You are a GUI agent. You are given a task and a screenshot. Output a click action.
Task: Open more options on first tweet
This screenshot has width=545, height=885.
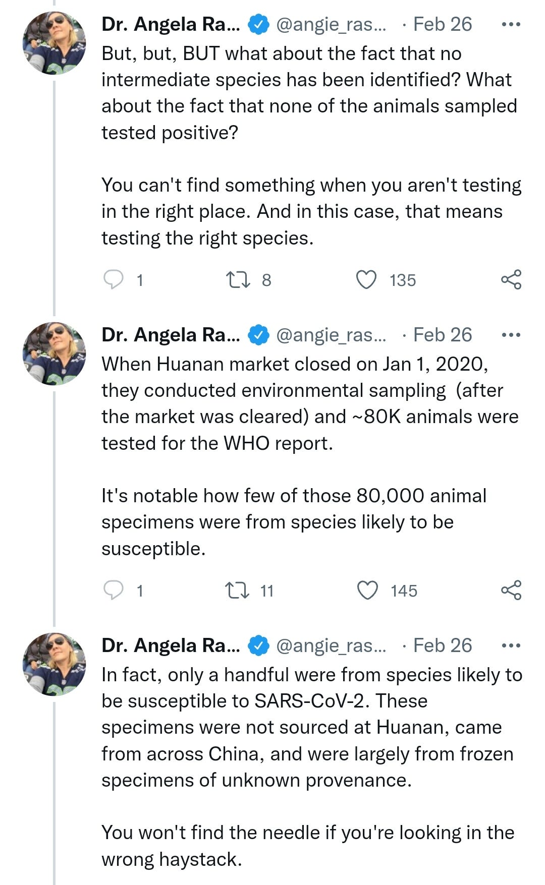[x=511, y=24]
